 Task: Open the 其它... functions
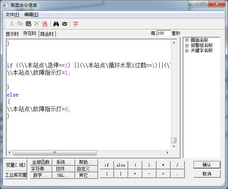(x=86, y=175)
